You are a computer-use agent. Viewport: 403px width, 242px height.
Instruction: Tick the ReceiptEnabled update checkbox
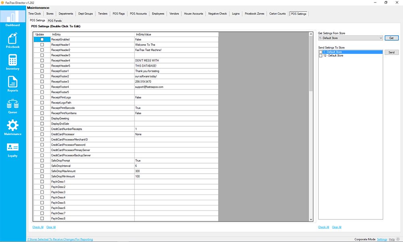click(42, 39)
